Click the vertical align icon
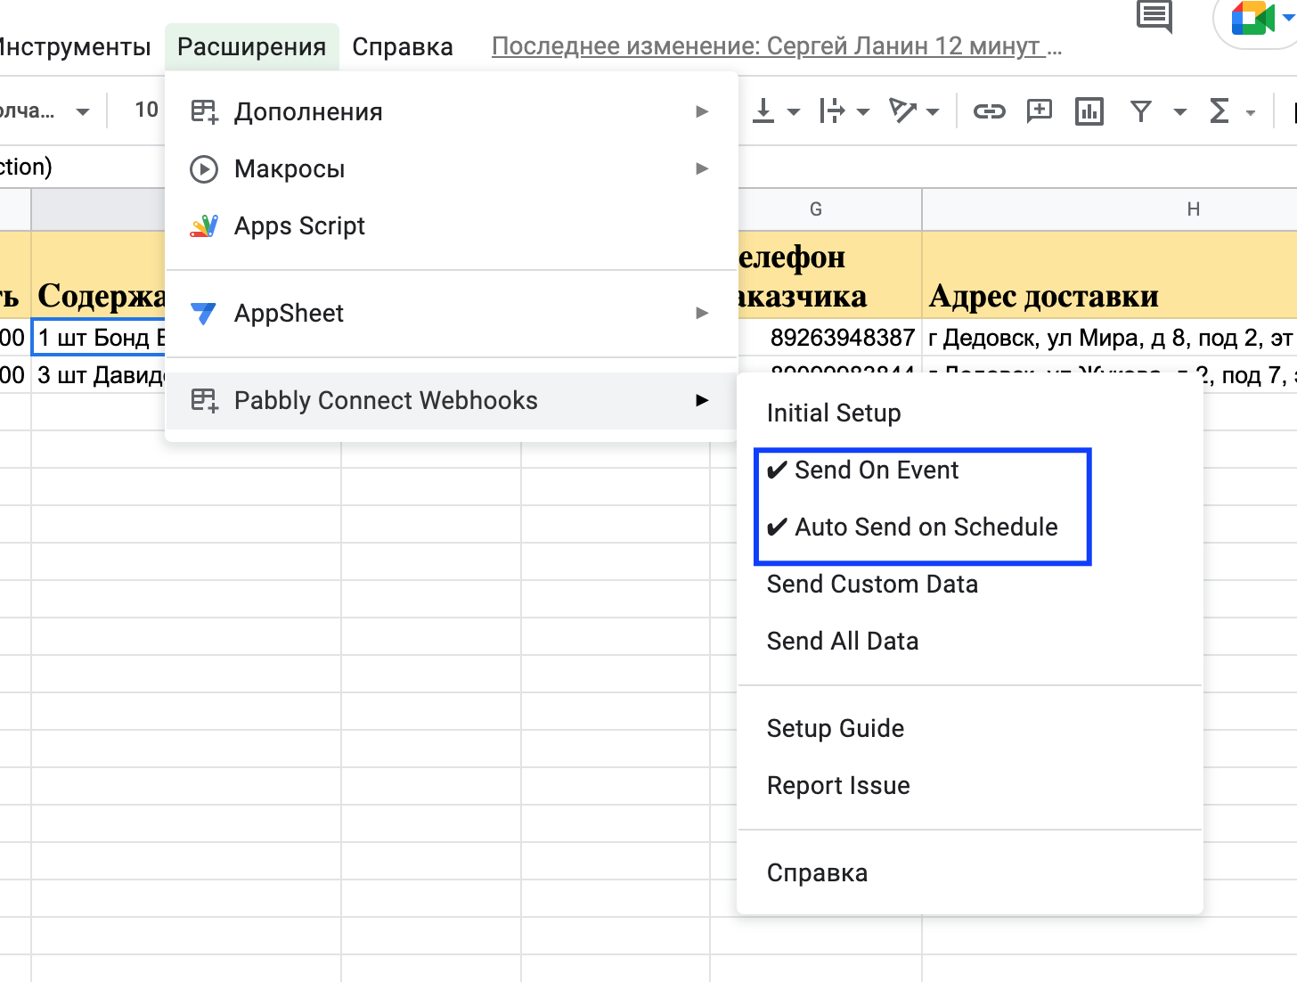This screenshot has width=1297, height=982. 764,111
